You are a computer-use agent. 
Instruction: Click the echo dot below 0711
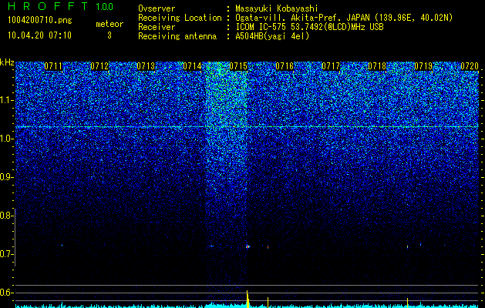click(62, 246)
